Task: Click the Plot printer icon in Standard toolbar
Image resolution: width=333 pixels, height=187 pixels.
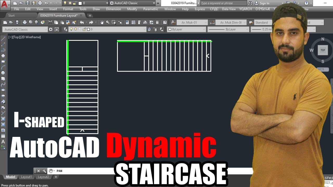Action: tap(25, 23)
